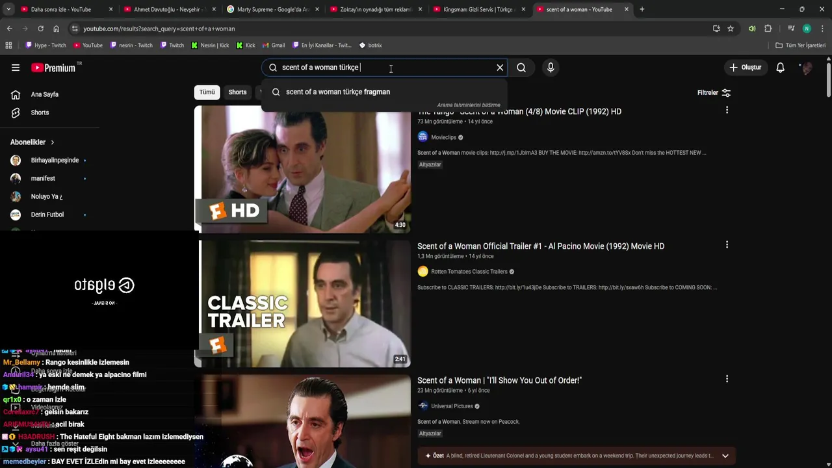Open the tab search dropdown arrow
The height and width of the screenshot is (468, 832).
point(8,9)
